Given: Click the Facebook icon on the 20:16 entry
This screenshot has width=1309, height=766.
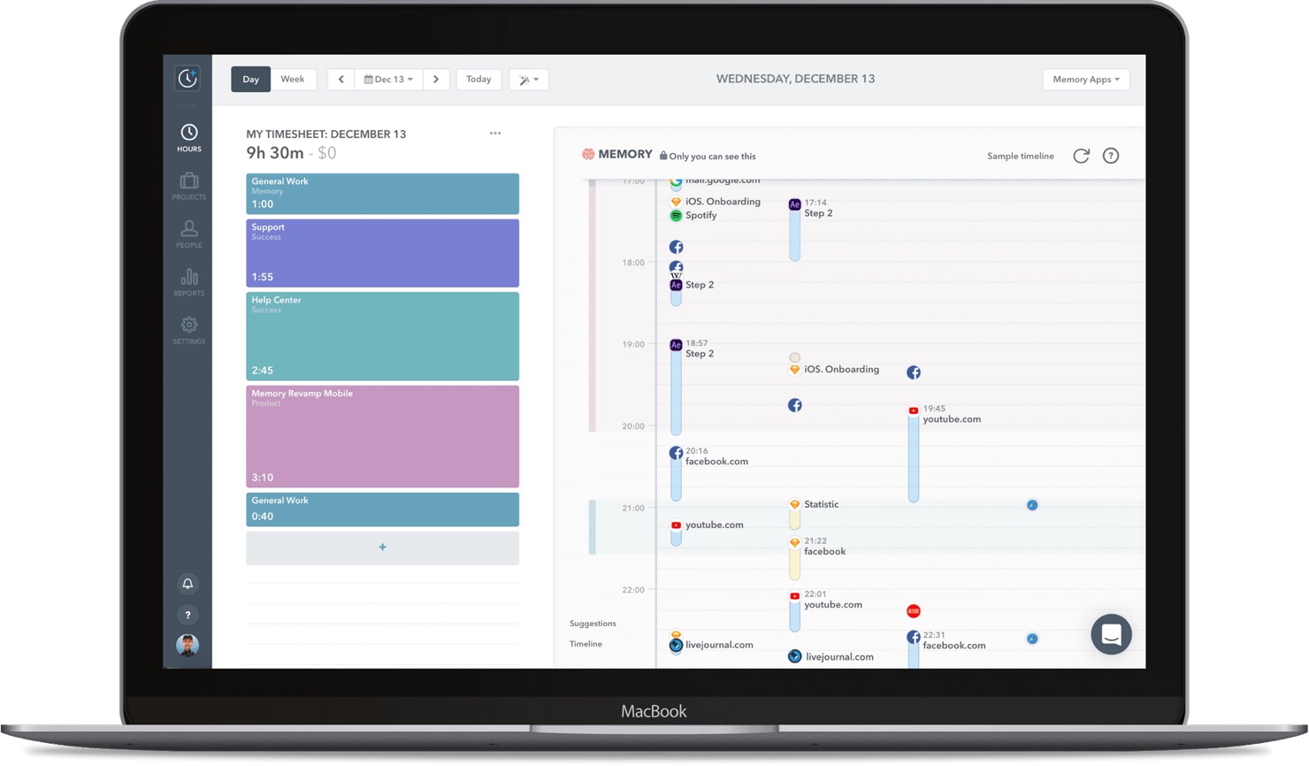Looking at the screenshot, I should (675, 452).
